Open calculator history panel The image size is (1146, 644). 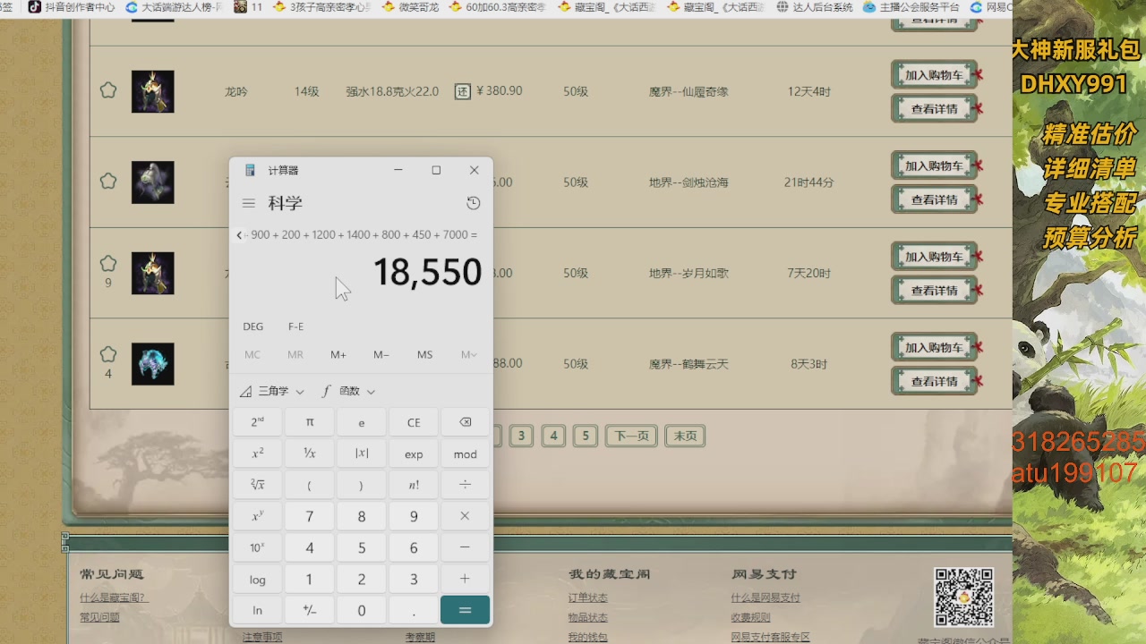(x=474, y=204)
